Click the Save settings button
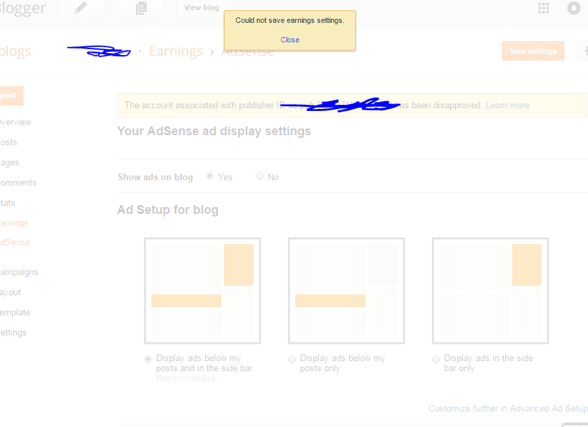The width and height of the screenshot is (588, 427). click(x=533, y=51)
